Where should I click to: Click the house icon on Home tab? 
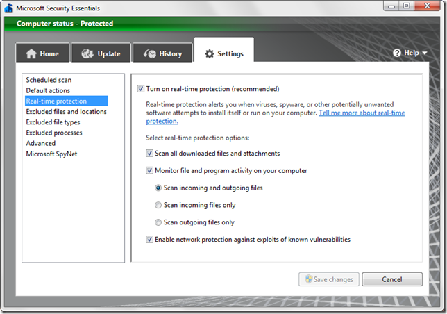(31, 53)
